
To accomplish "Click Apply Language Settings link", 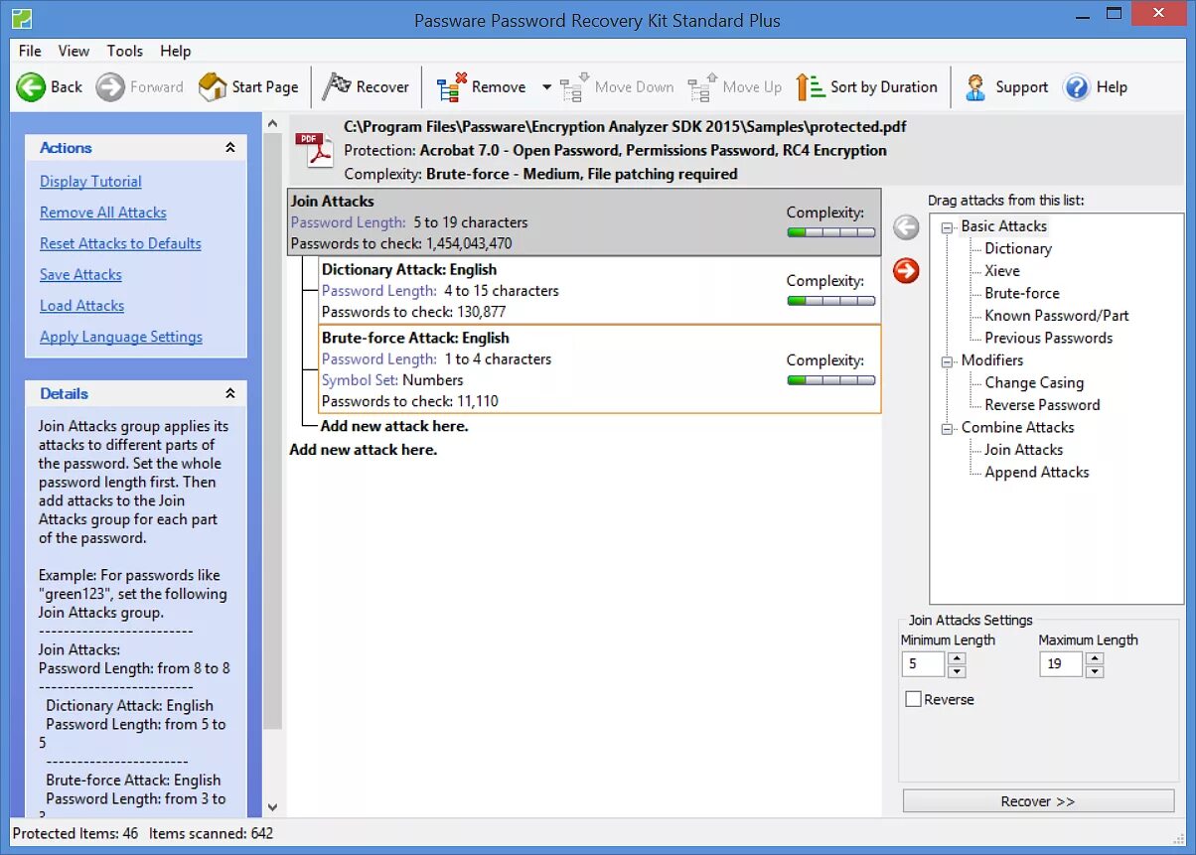I will 121,337.
